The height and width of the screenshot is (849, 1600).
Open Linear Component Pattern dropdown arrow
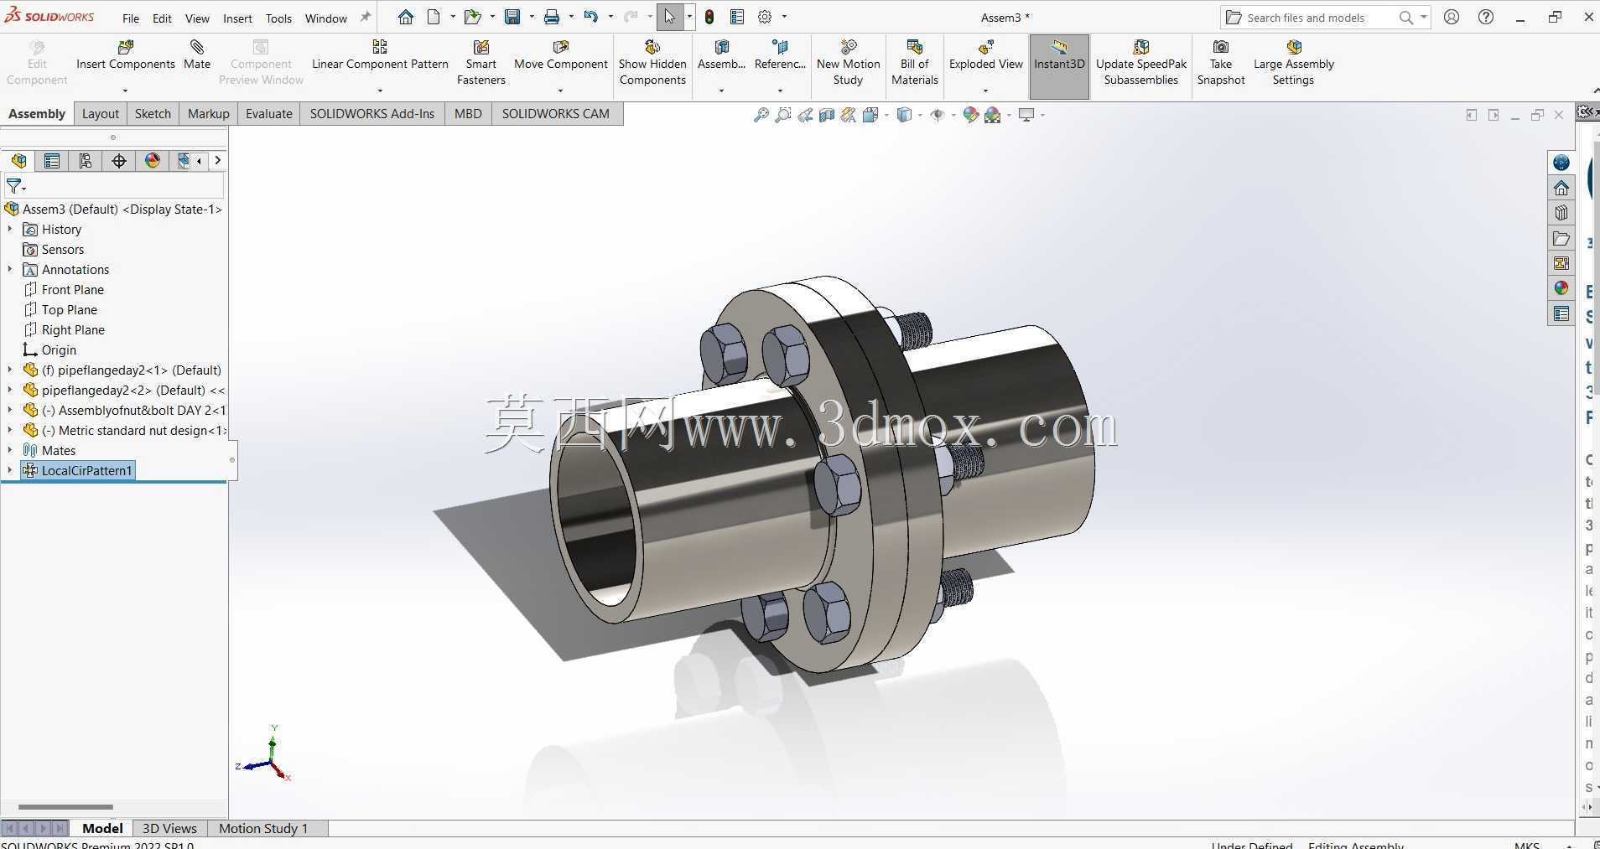coord(380,91)
